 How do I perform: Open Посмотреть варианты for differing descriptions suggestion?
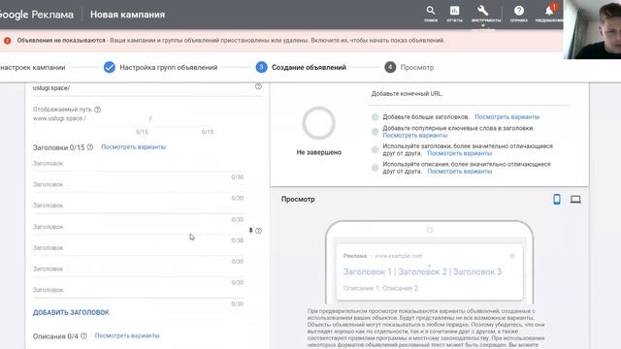tap(459, 172)
